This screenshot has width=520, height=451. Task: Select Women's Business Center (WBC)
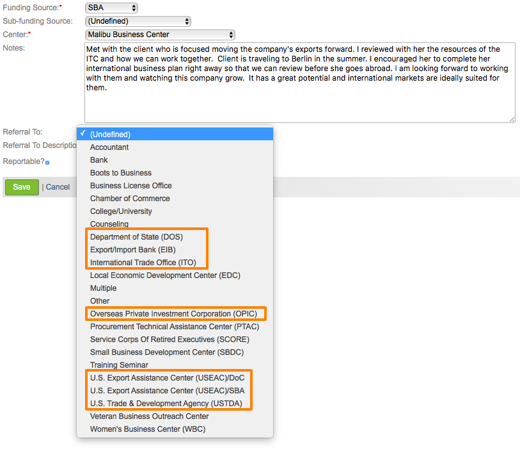[148, 429]
